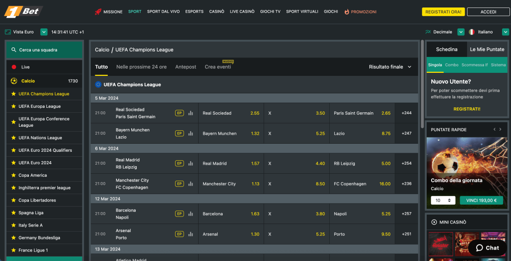Expand +244 more markets for Real Sociedad
The height and width of the screenshot is (261, 511).
pos(406,113)
